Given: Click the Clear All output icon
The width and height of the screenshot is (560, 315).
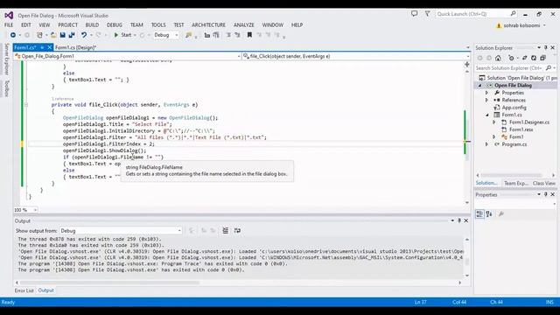Looking at the screenshot, I should click(x=226, y=231).
